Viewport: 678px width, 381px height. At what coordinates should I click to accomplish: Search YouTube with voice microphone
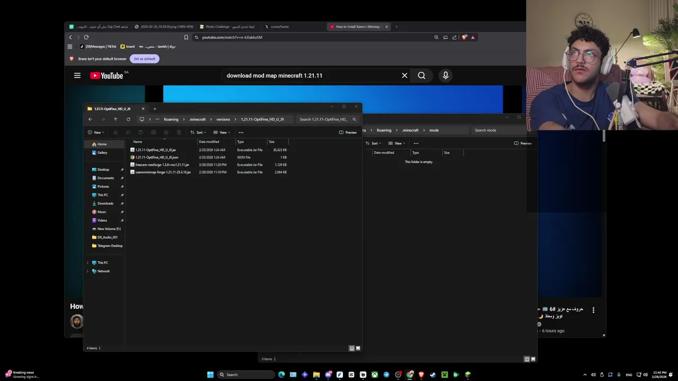(x=445, y=76)
